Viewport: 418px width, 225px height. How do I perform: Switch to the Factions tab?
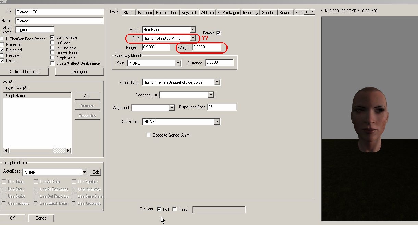coord(145,13)
